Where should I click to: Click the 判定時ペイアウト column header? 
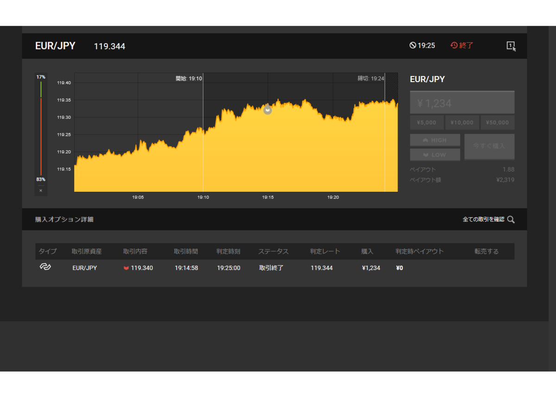pyautogui.click(x=420, y=251)
